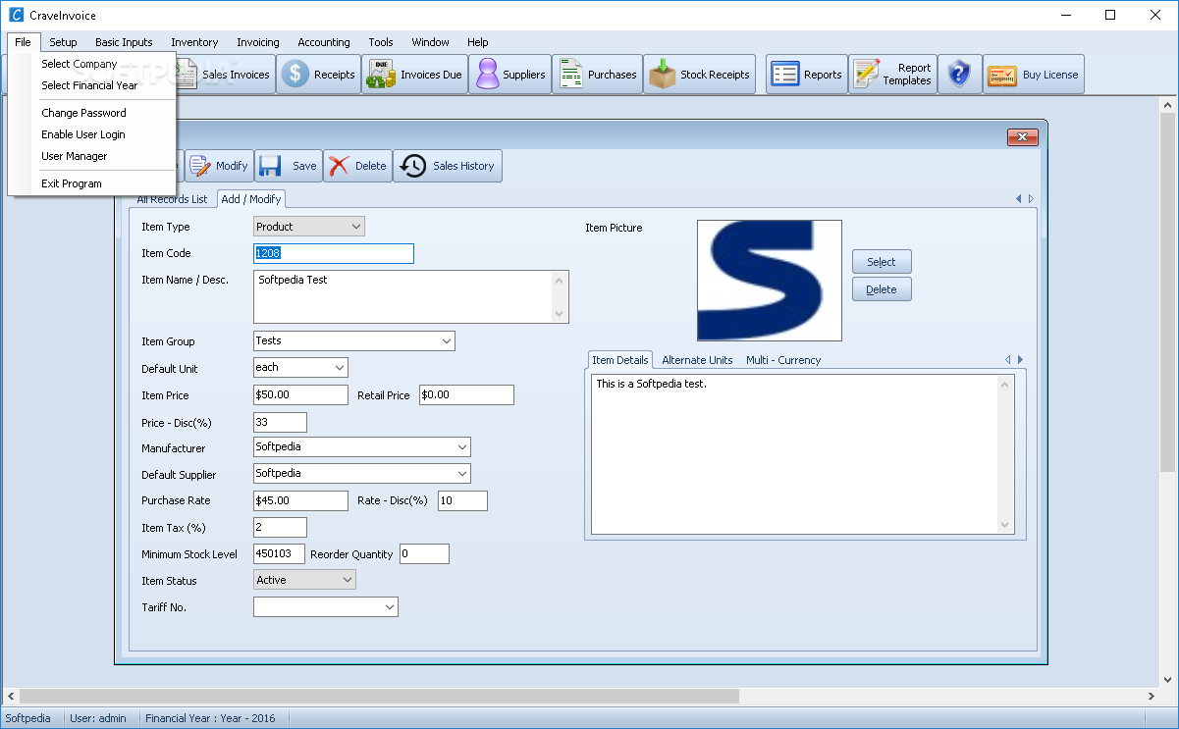Open the Window menu
This screenshot has width=1179, height=729.
pos(431,42)
